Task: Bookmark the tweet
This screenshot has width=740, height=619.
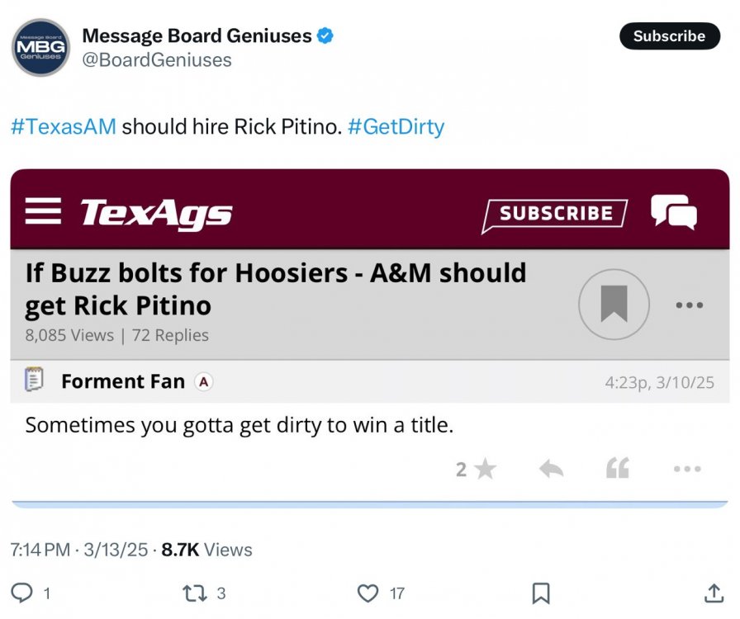Action: 541,593
